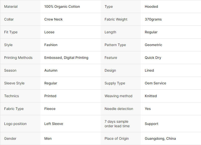Click the 370grams fabric weight value
This screenshot has height=145, width=201.
tap(153, 19)
